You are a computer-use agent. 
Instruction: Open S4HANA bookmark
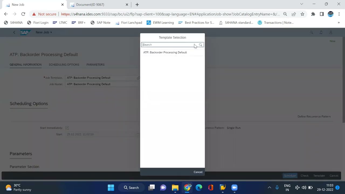13,23
